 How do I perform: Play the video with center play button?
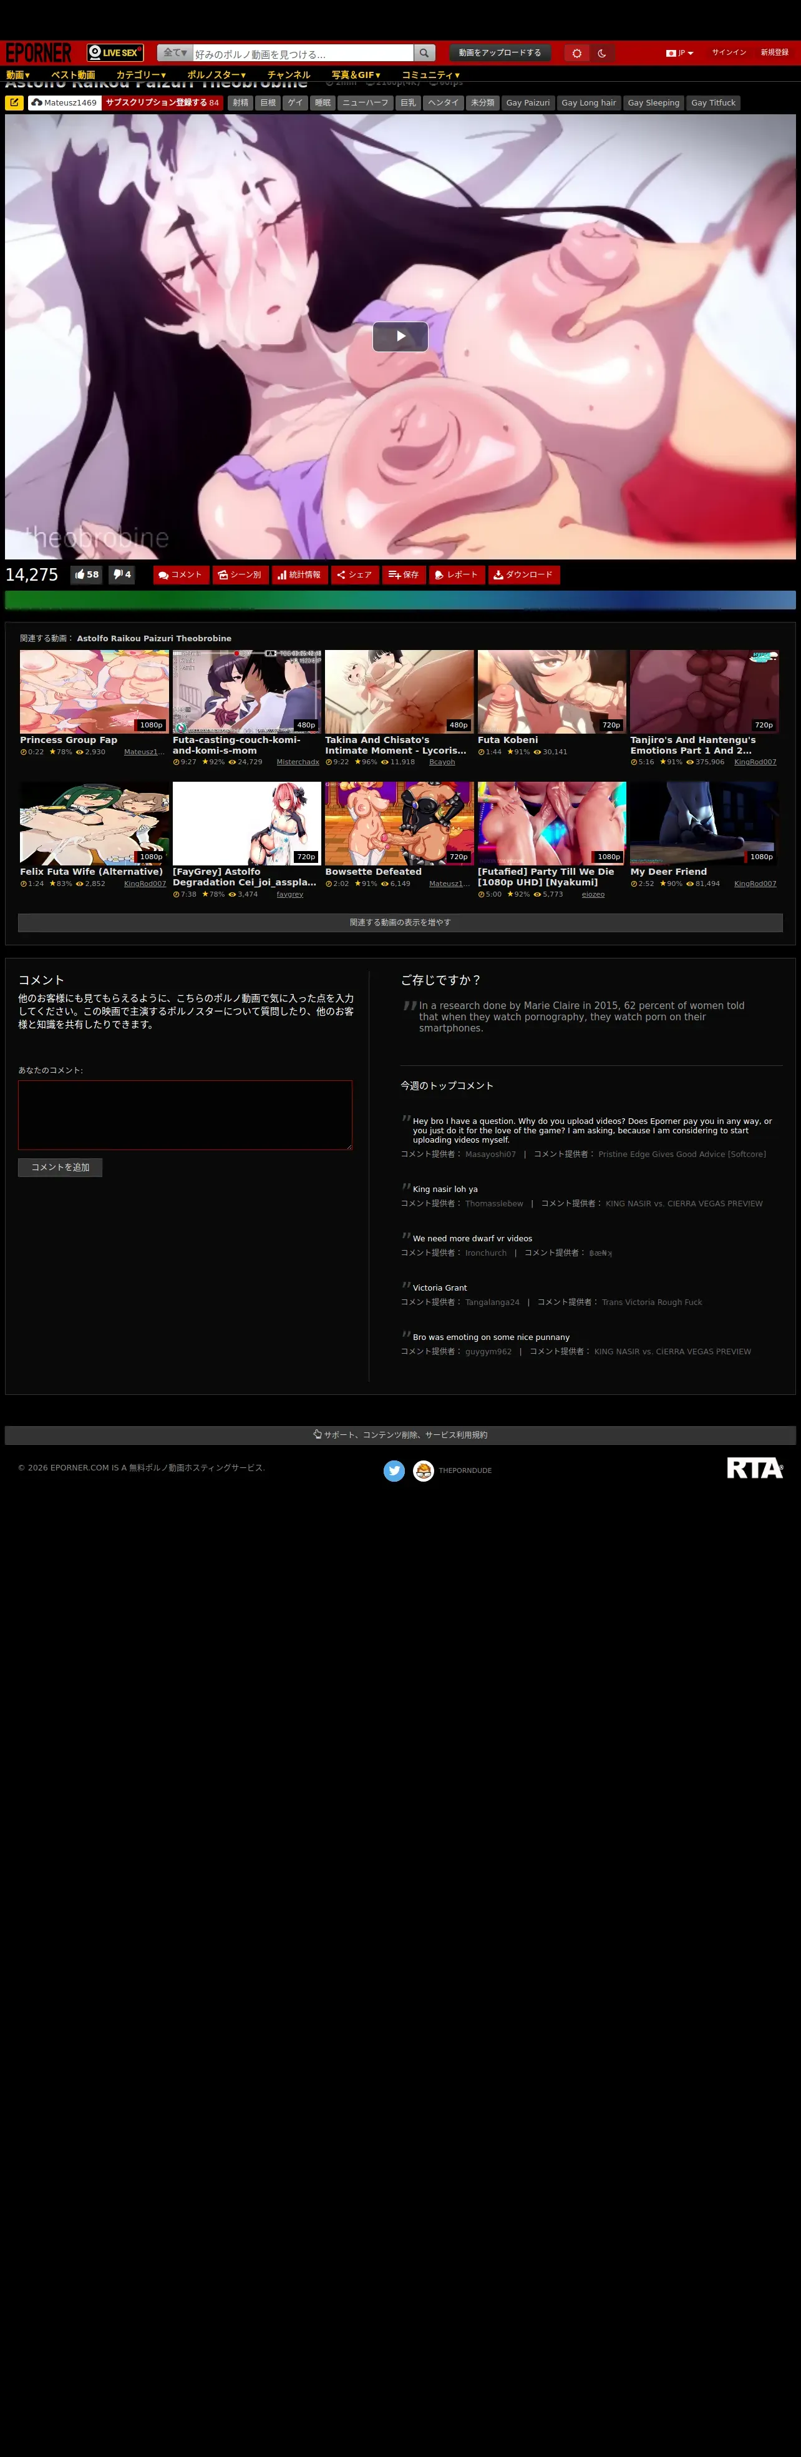coord(400,336)
